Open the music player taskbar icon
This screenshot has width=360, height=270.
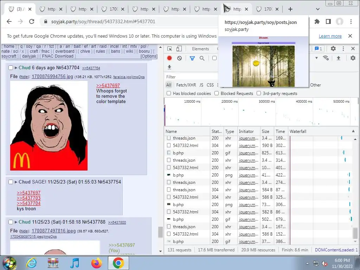(75, 263)
